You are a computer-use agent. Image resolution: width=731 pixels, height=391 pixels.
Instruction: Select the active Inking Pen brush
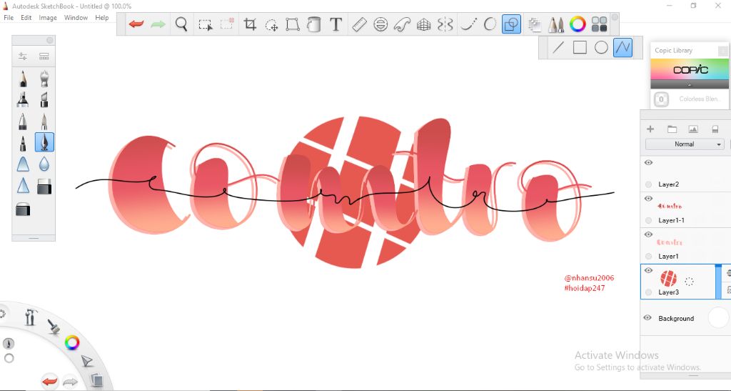pos(44,142)
